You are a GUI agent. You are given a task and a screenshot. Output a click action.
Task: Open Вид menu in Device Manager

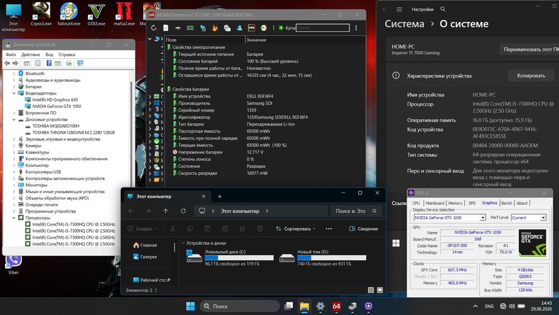pos(49,55)
